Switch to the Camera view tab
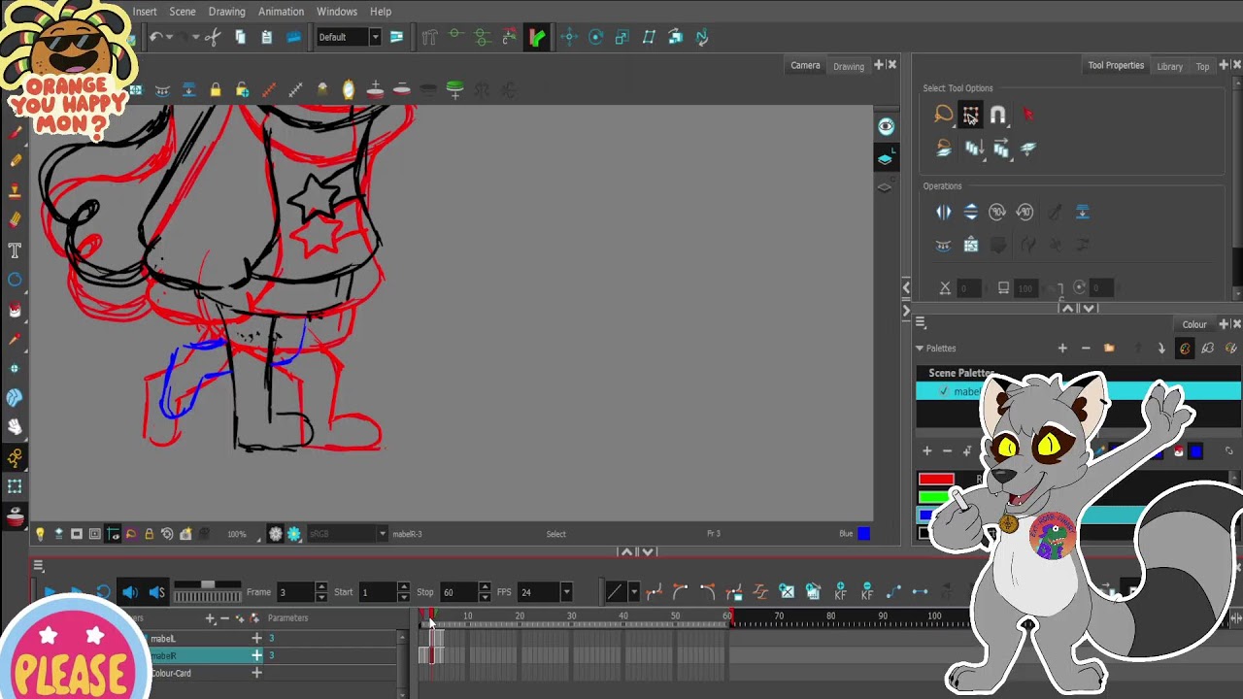 pos(805,65)
